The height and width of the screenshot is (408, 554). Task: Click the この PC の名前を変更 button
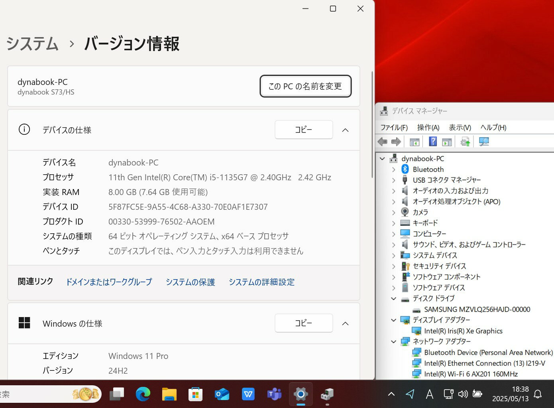(305, 86)
